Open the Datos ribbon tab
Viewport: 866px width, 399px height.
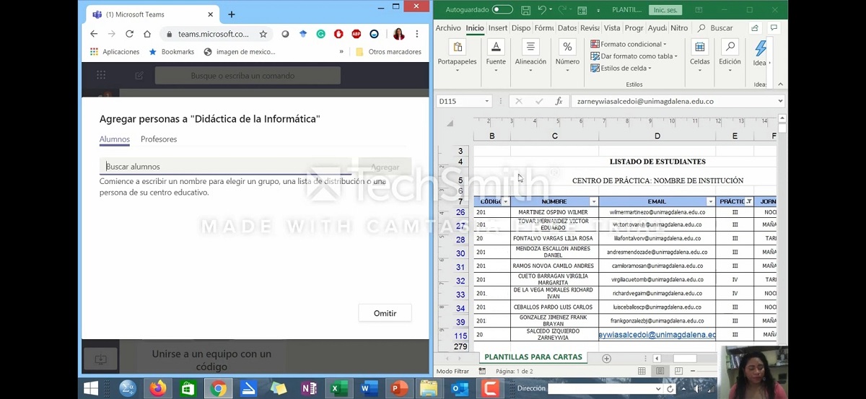pyautogui.click(x=567, y=28)
